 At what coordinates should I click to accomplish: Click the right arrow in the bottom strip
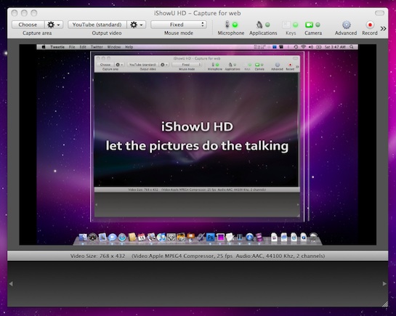384,284
